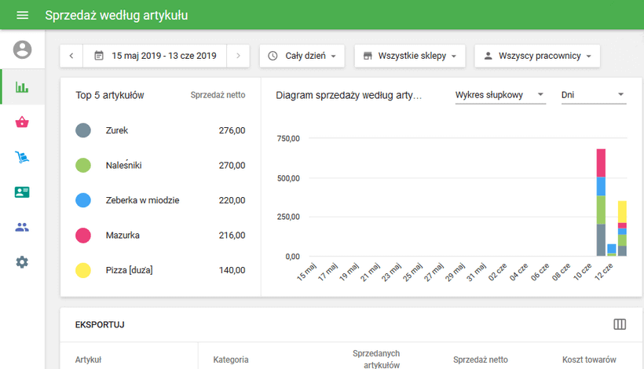
Task: Open the shopping basket items section
Action: [x=22, y=122]
